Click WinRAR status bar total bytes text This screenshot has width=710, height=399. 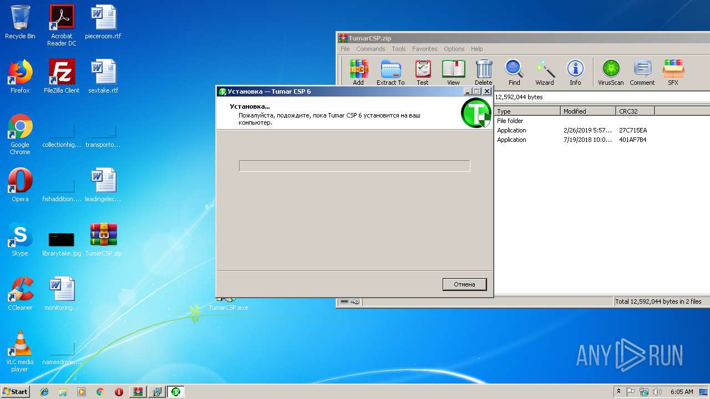coord(658,301)
